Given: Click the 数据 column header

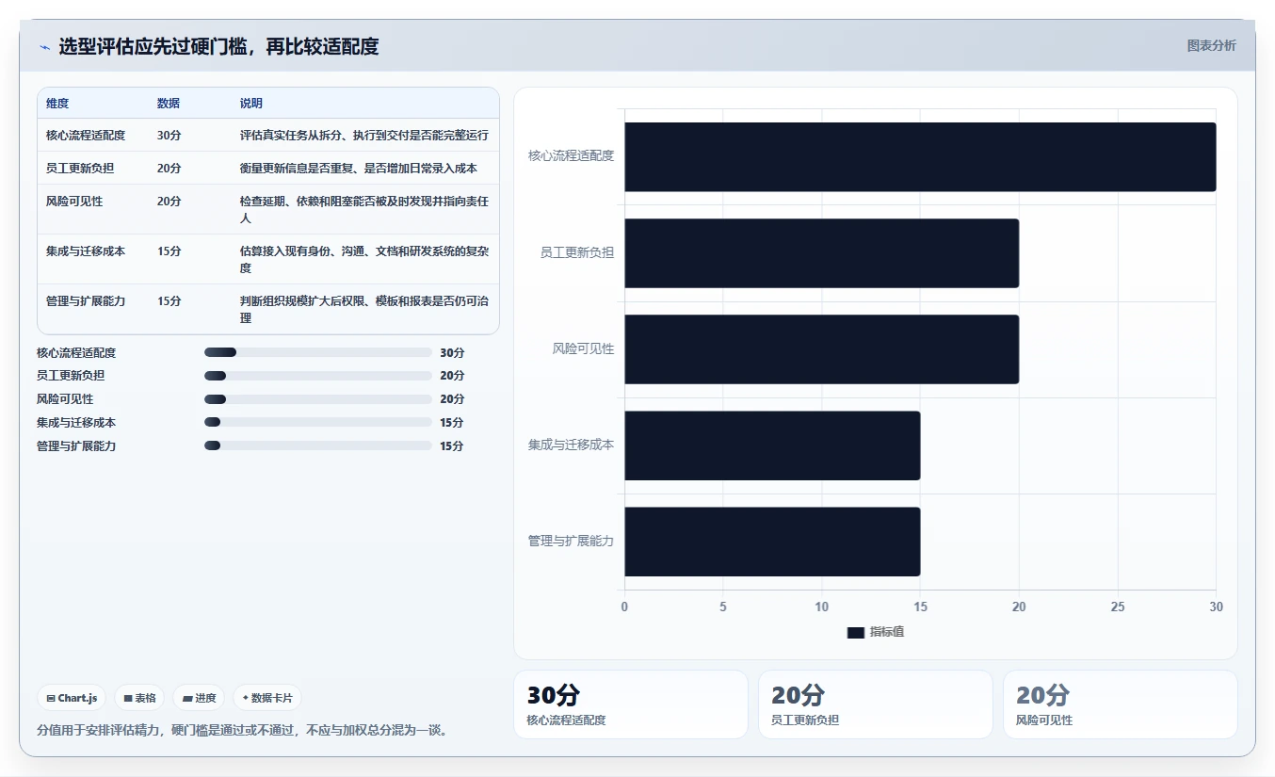Looking at the screenshot, I should (x=169, y=103).
